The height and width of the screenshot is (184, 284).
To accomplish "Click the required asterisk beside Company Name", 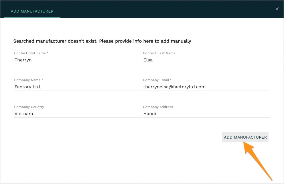I will (x=42, y=80).
